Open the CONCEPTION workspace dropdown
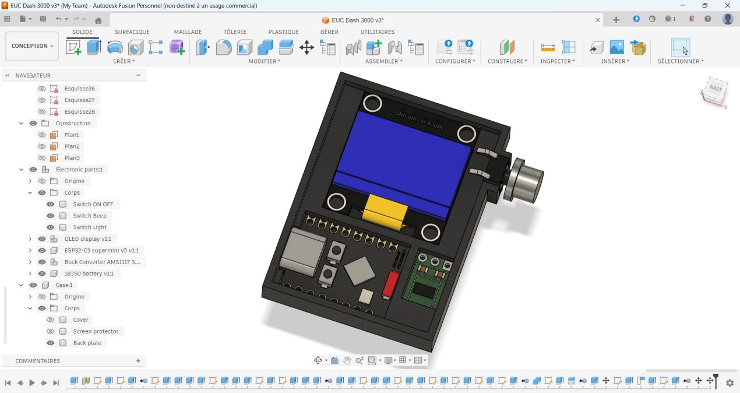 click(x=32, y=46)
